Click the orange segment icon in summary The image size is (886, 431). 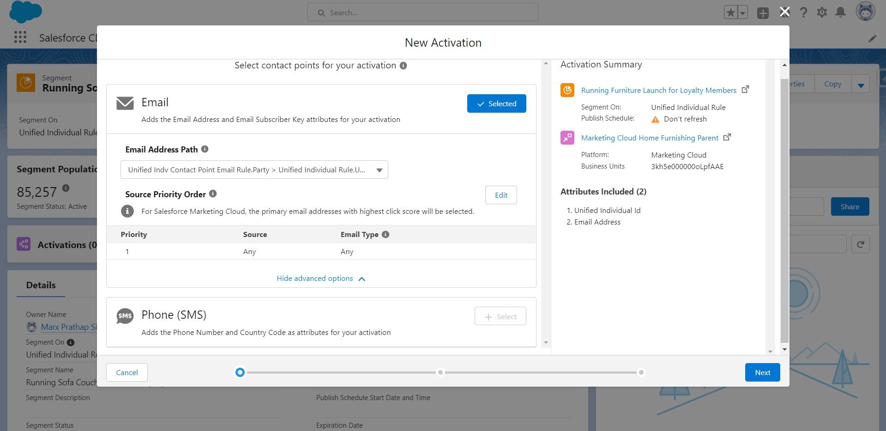click(x=567, y=90)
